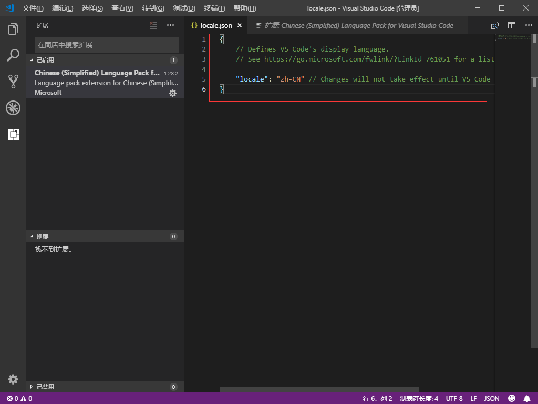Open the 帮助(H) menu

point(245,8)
